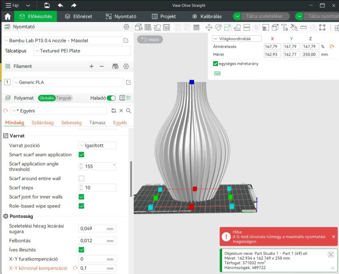Reset X-Y körvonal kompenzáció value

pos(75,268)
